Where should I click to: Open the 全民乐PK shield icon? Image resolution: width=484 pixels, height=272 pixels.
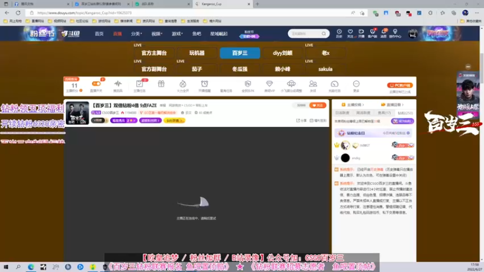247,83
